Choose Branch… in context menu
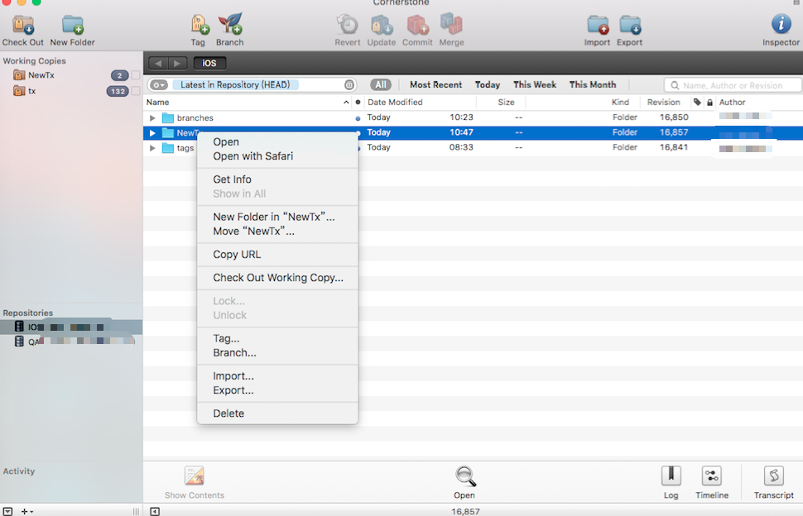This screenshot has height=516, width=803. pyautogui.click(x=277, y=352)
